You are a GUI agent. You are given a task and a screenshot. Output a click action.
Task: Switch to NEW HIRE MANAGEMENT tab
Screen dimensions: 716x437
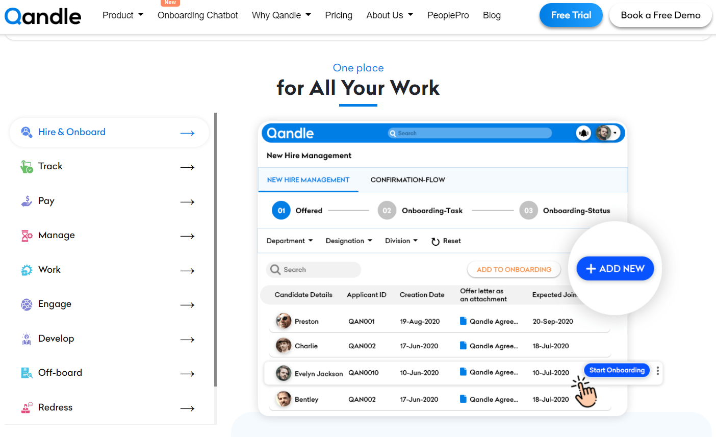(x=308, y=180)
